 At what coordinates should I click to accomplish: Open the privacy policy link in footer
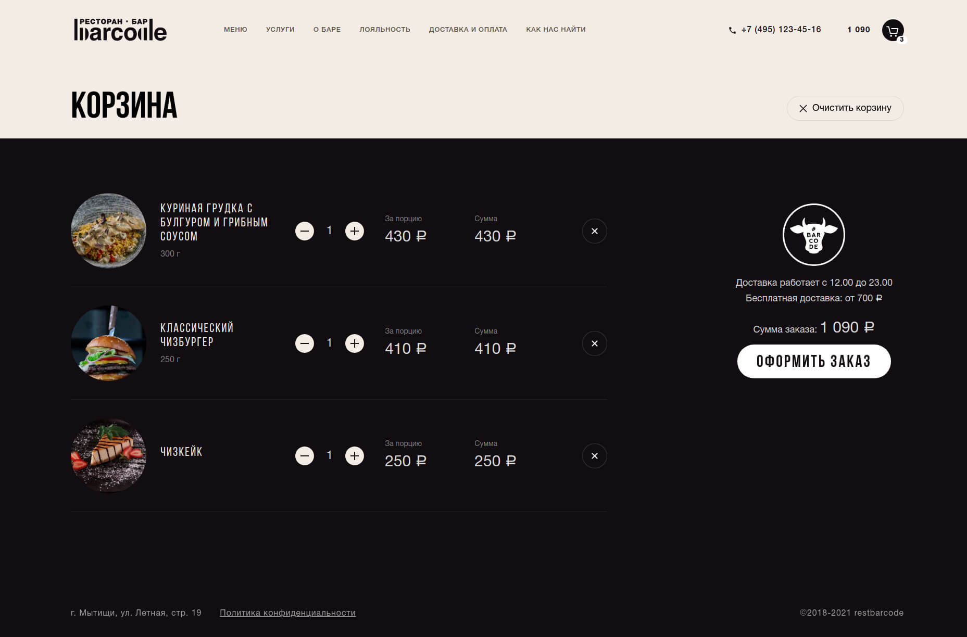click(x=287, y=613)
